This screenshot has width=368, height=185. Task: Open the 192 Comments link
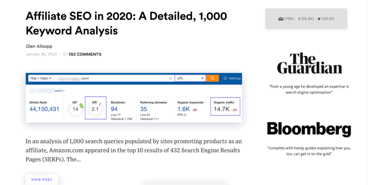pos(85,54)
